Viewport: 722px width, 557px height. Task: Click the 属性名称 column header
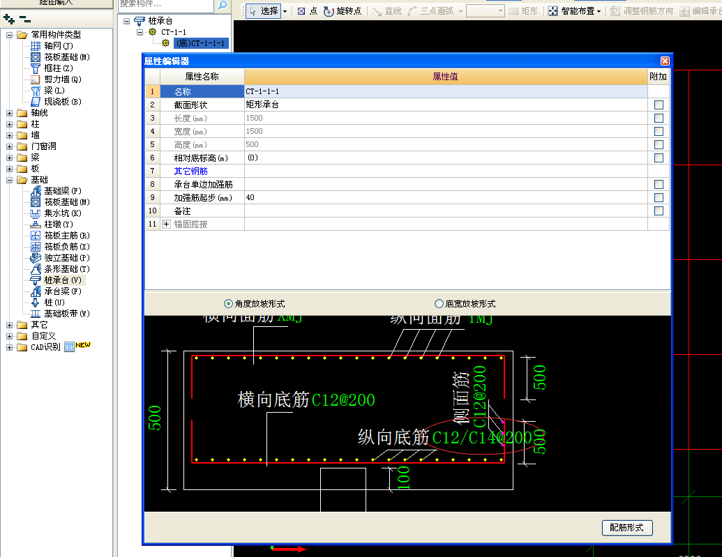click(x=202, y=77)
